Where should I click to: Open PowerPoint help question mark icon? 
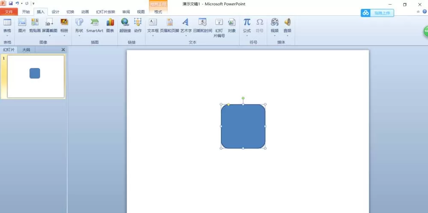click(x=425, y=12)
